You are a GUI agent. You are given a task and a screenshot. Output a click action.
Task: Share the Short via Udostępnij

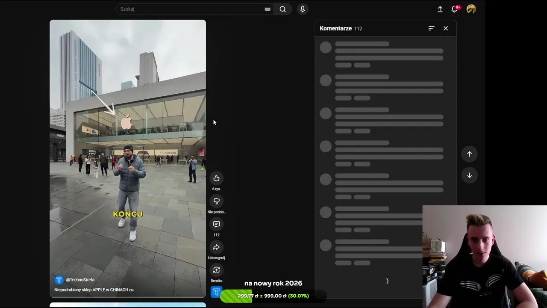coord(216,247)
